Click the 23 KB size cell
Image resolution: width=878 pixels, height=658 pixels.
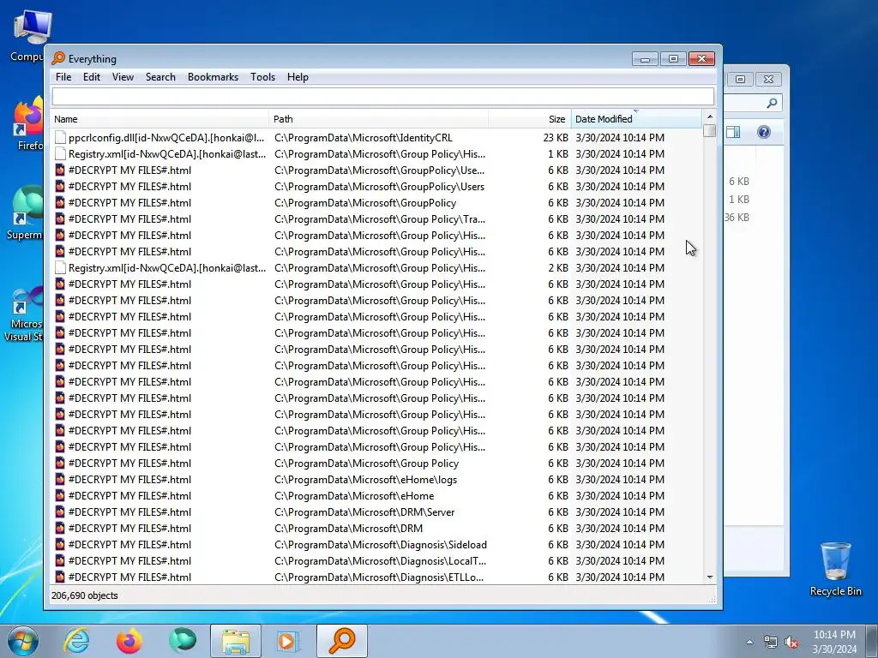pyautogui.click(x=556, y=138)
